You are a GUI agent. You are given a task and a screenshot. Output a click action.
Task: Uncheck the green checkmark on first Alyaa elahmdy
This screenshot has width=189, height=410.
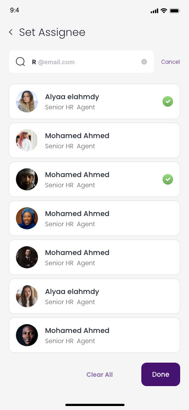tap(168, 101)
